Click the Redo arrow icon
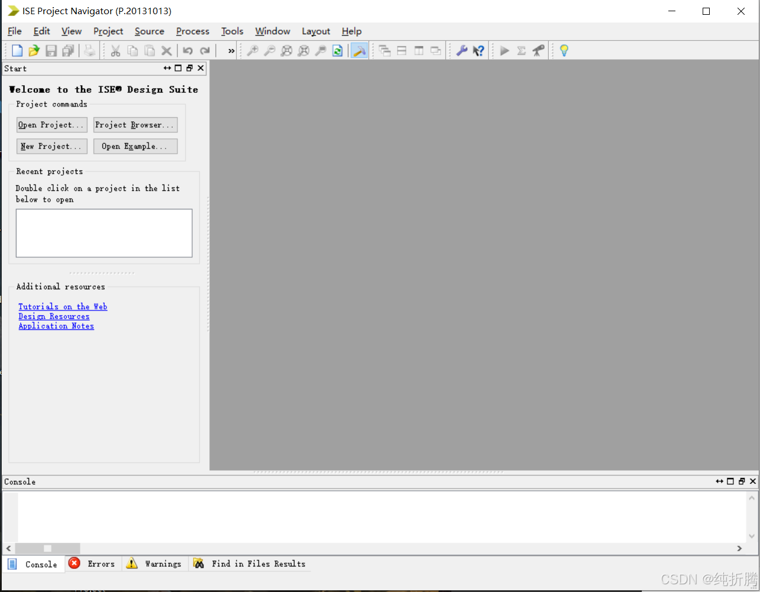 pos(205,51)
